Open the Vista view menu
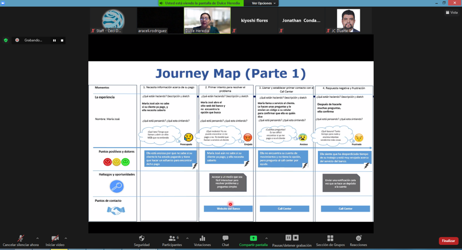The image size is (462, 250). pyautogui.click(x=451, y=12)
